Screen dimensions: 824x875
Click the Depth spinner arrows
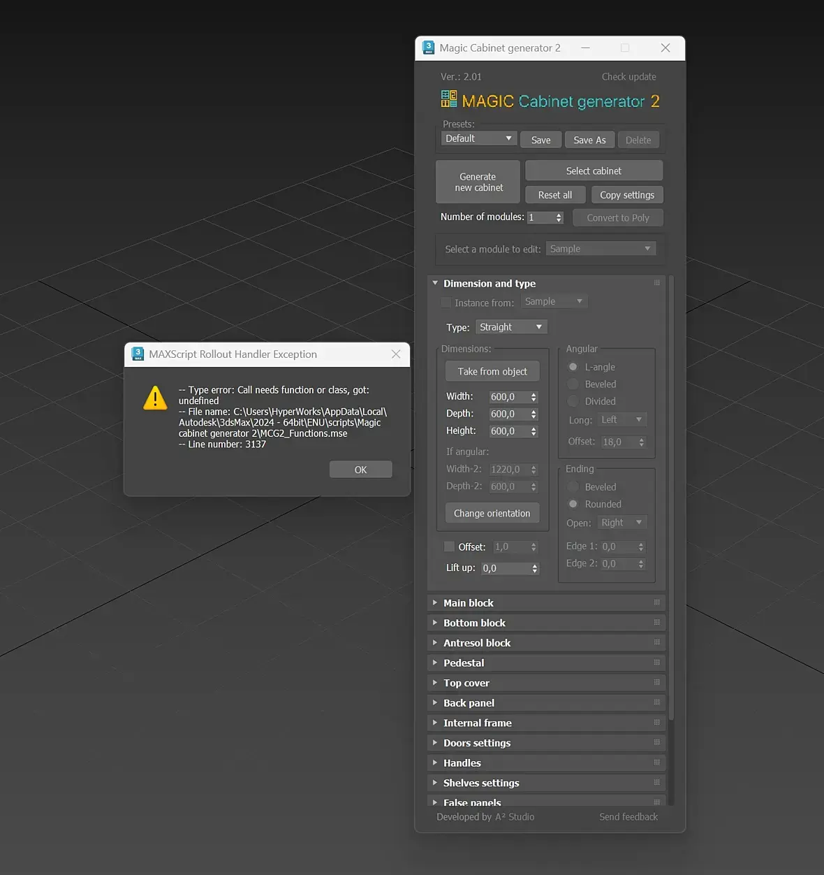[x=534, y=414]
